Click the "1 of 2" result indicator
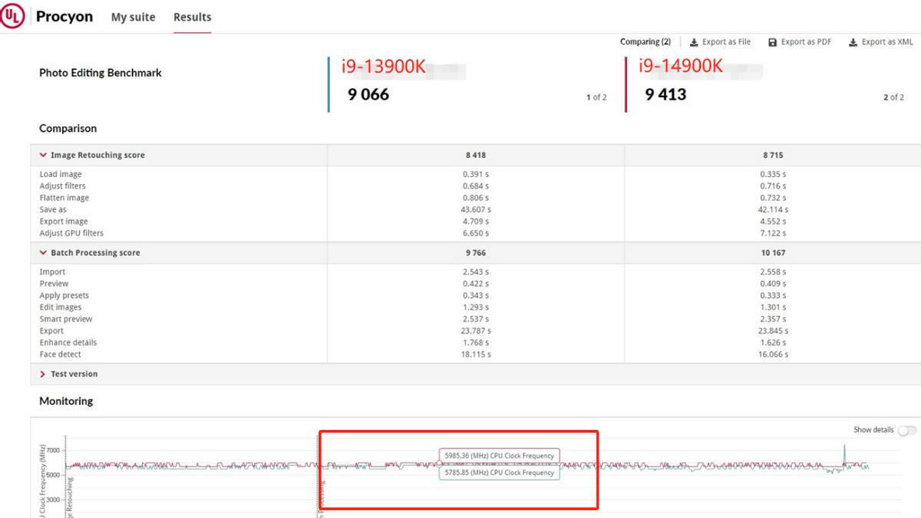Viewport: 921px width, 518px height. point(596,97)
